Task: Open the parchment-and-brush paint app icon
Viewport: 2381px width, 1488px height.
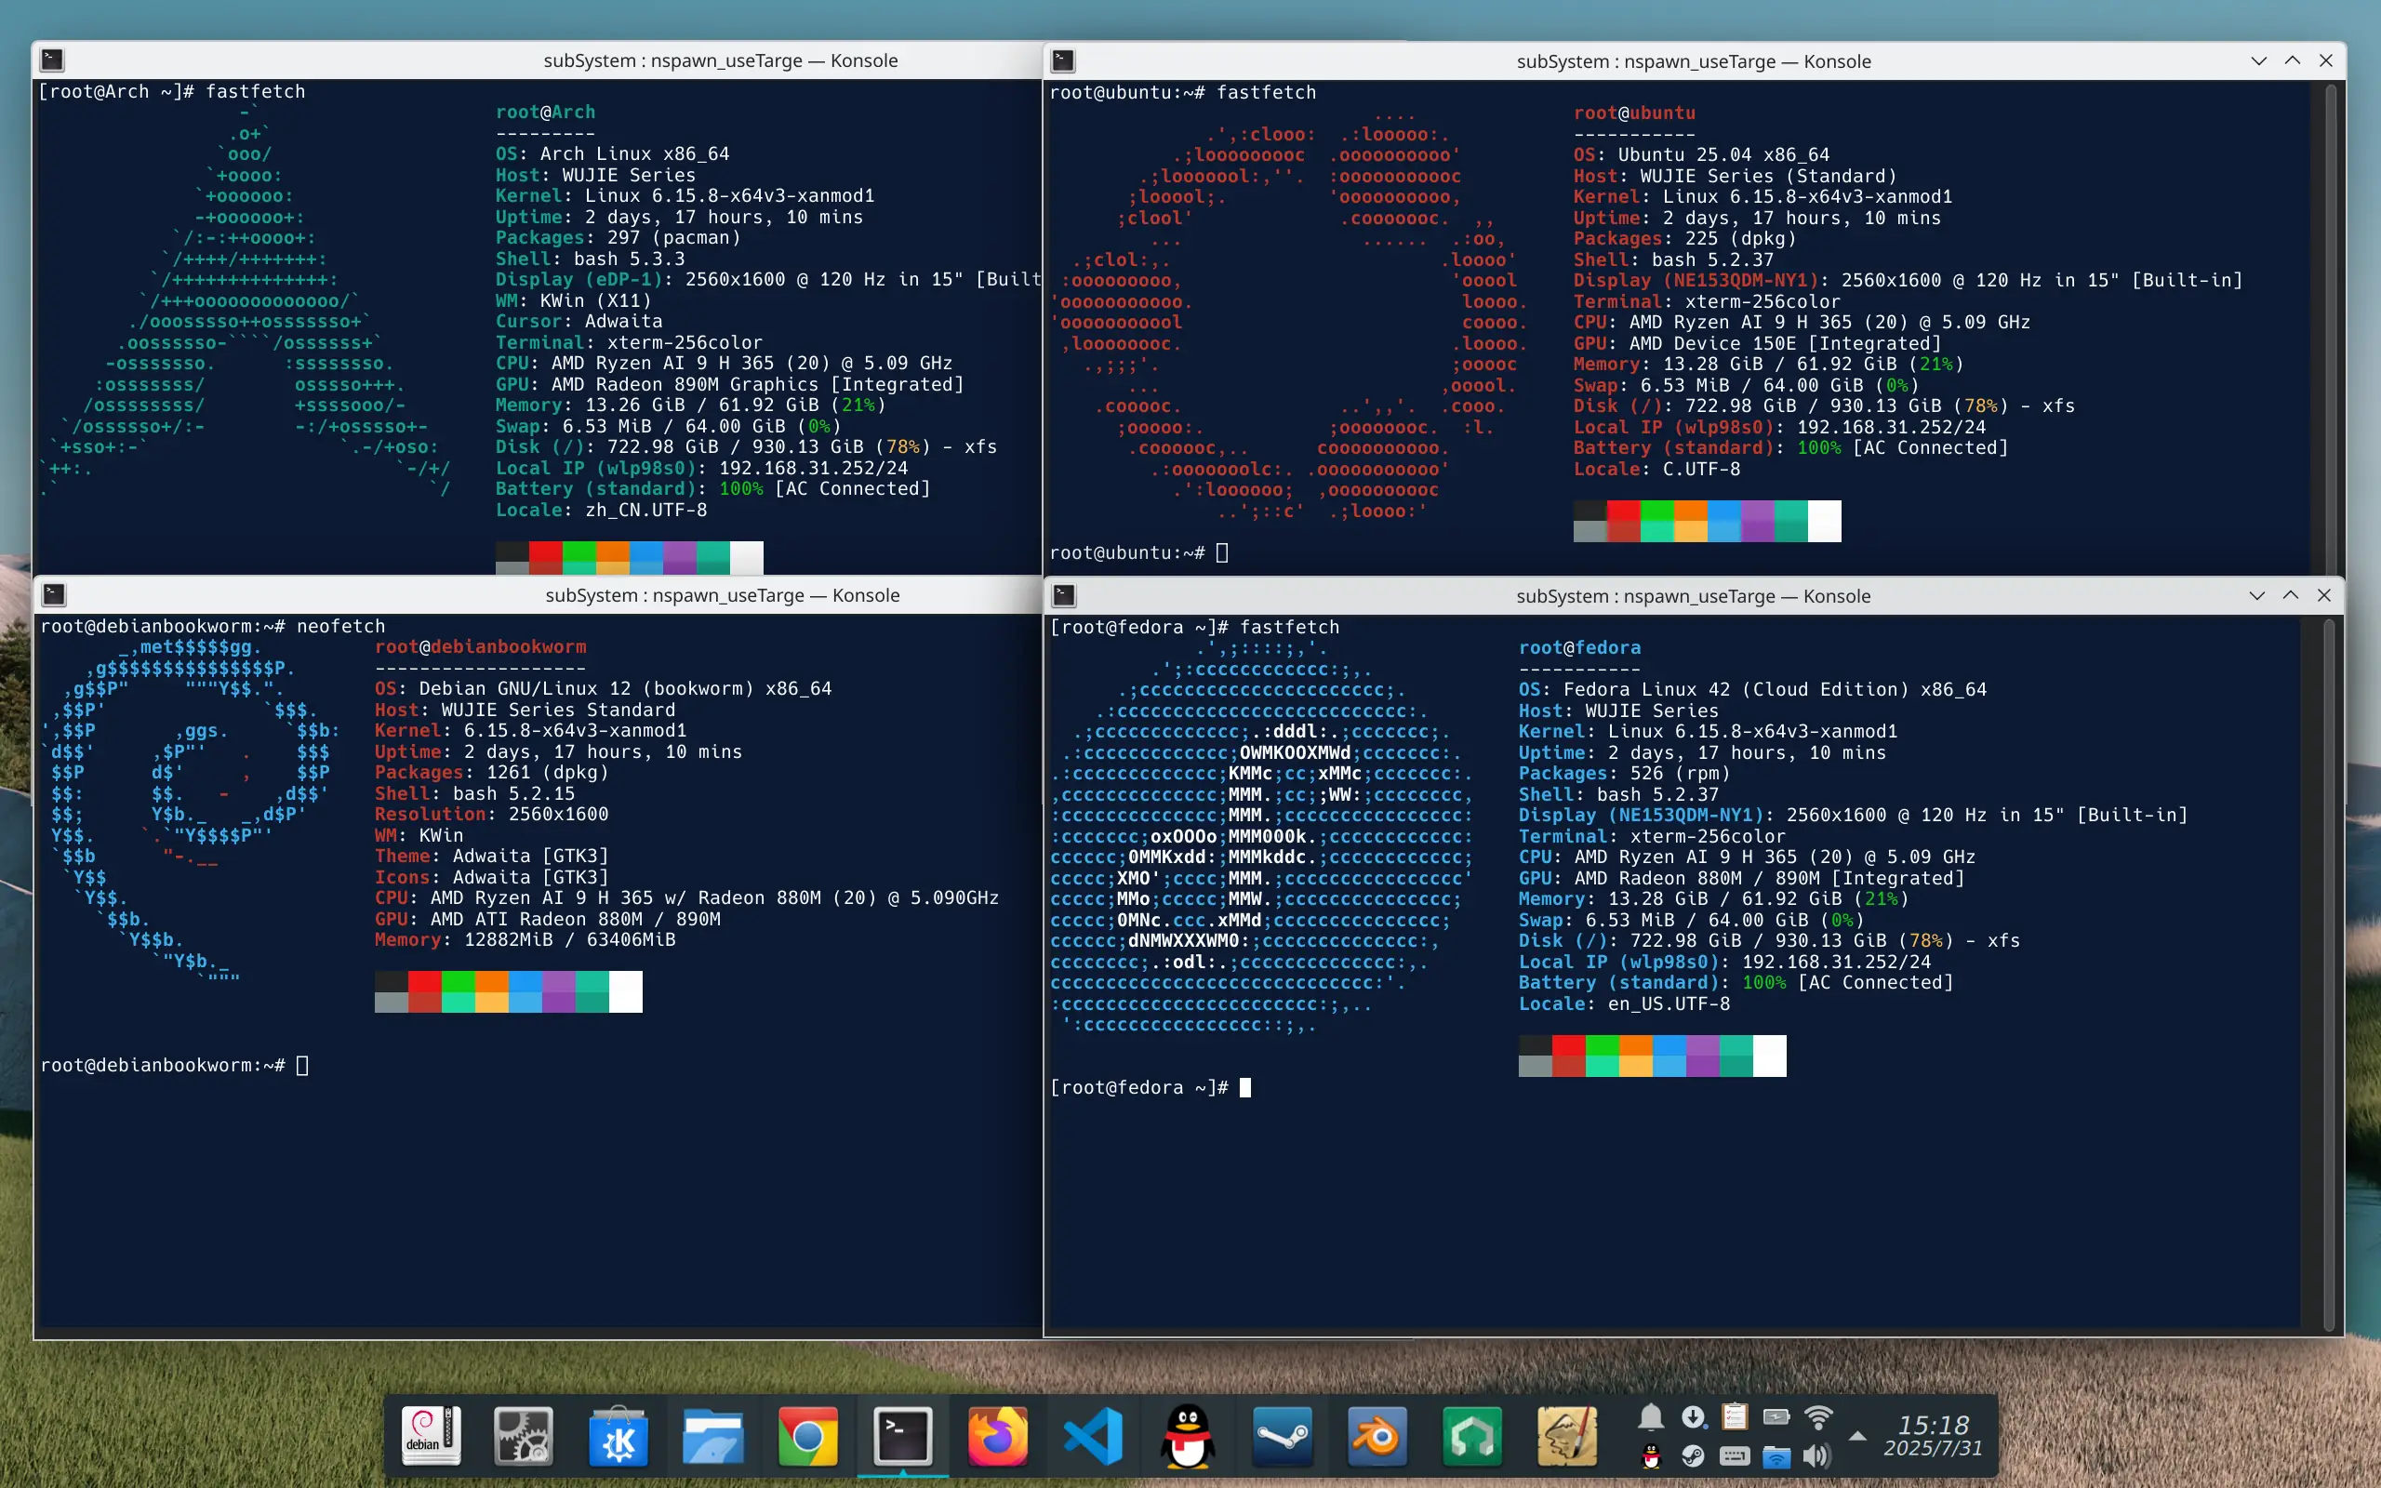Action: [1567, 1436]
